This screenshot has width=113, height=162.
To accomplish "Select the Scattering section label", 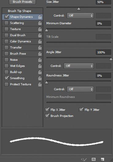I will [17, 23].
